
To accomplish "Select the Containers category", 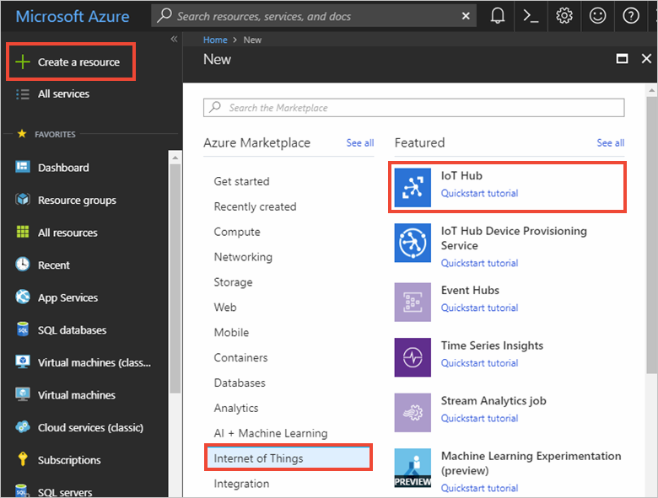I will point(241,357).
